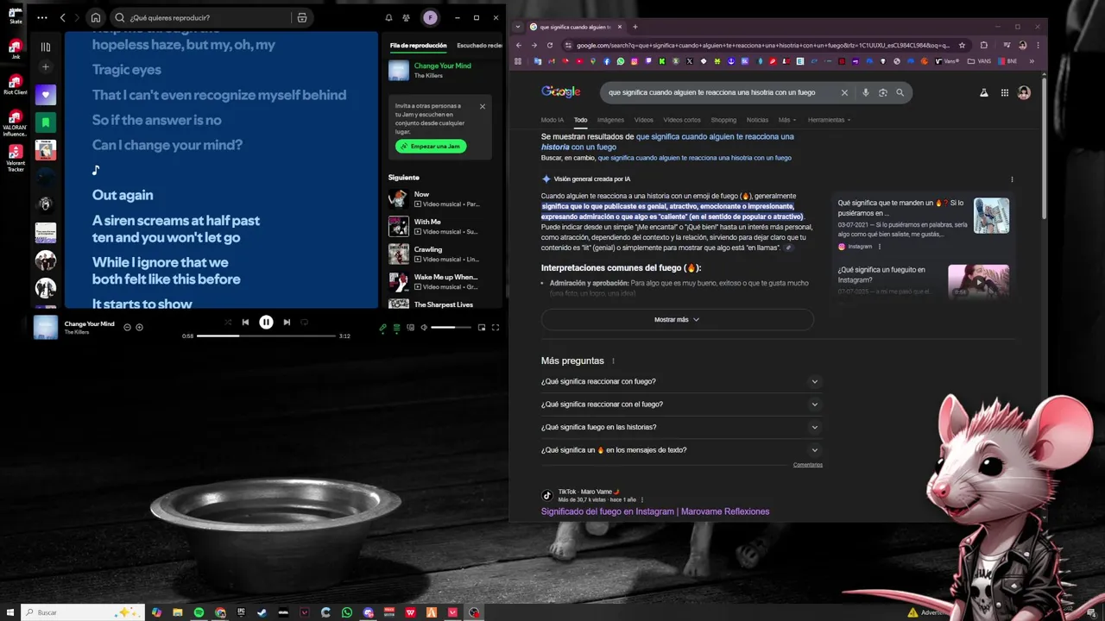
Task: Close the Jam invitation card
Action: pyautogui.click(x=483, y=106)
